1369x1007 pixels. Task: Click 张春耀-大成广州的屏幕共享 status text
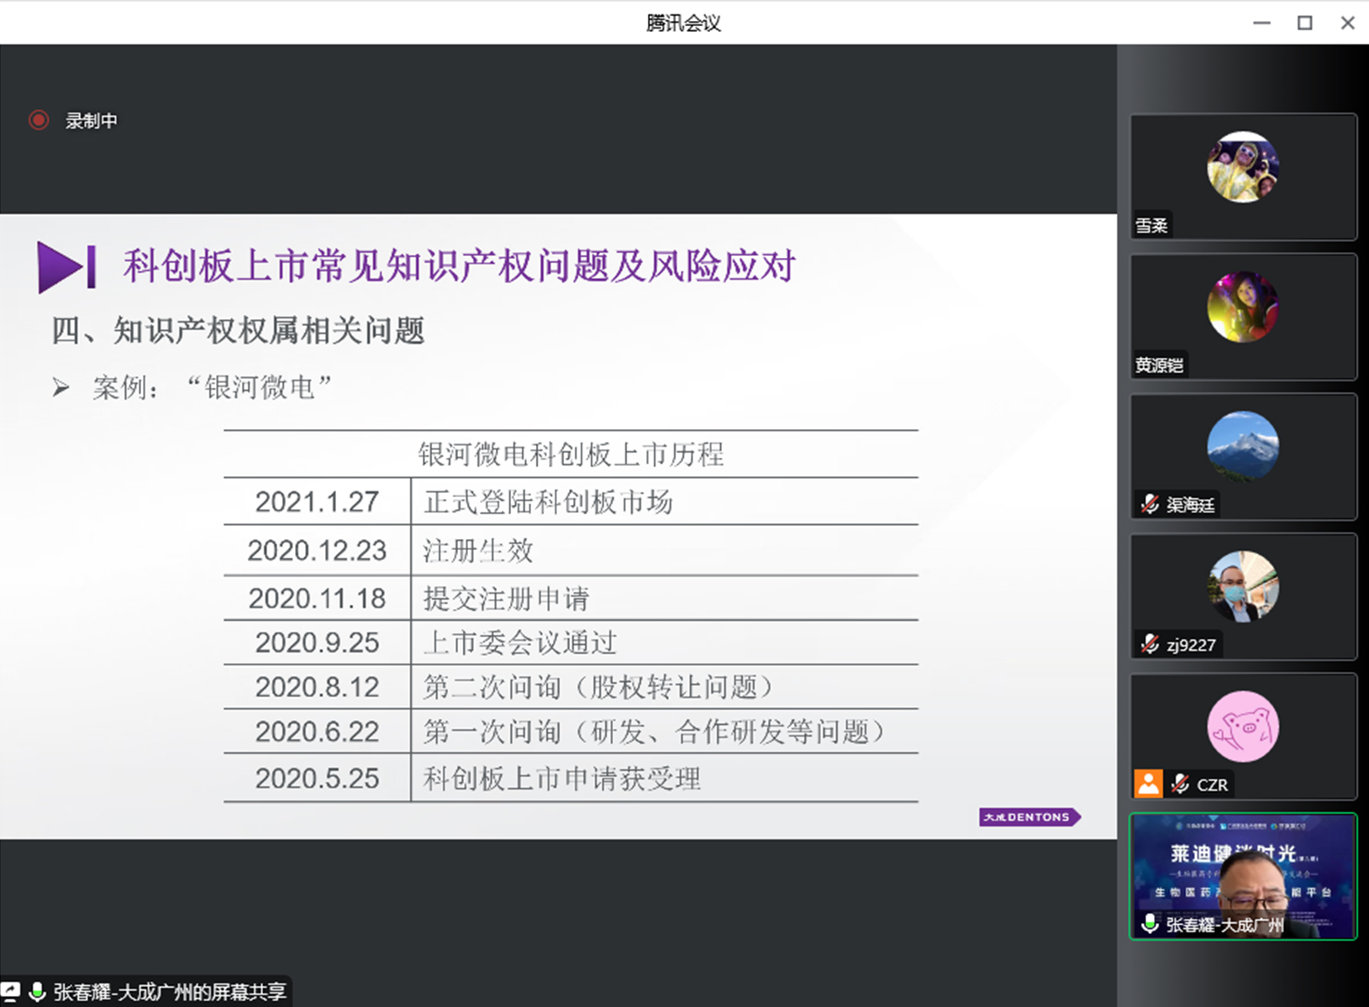(x=170, y=992)
